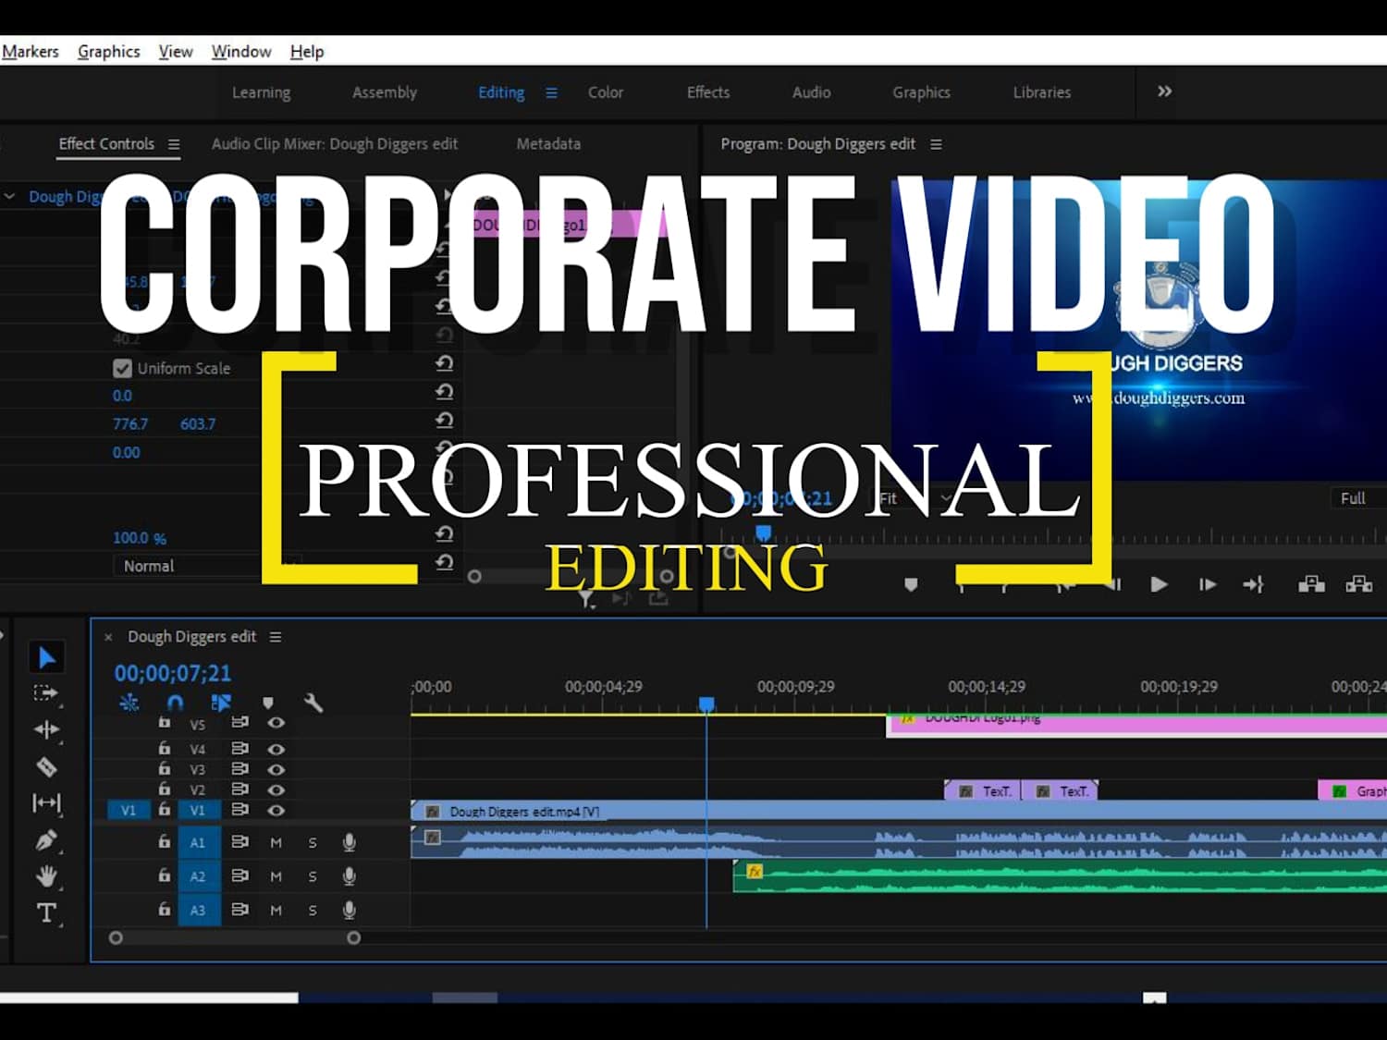This screenshot has height=1040, width=1387.
Task: Reset the Normal blend mode row
Action: [445, 563]
